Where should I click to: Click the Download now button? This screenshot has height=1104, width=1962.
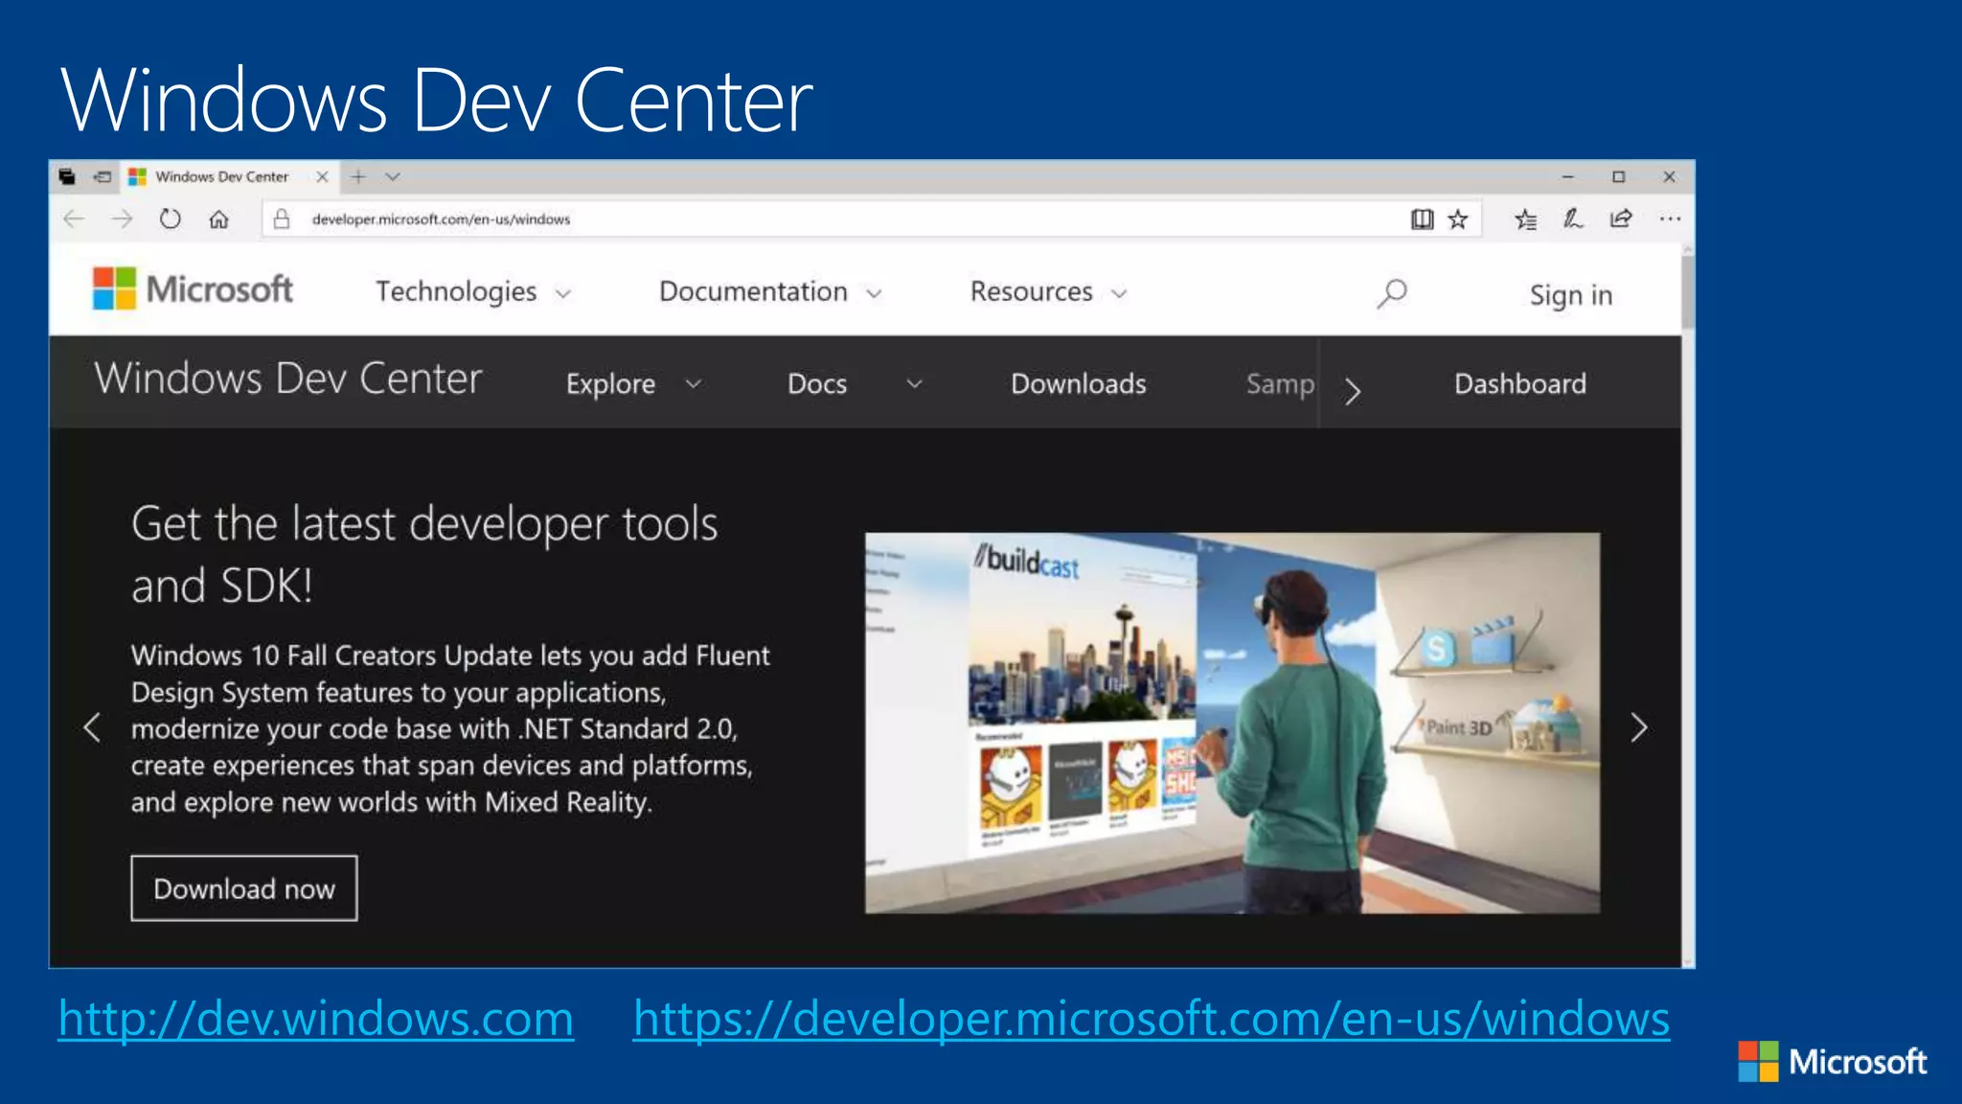click(244, 888)
